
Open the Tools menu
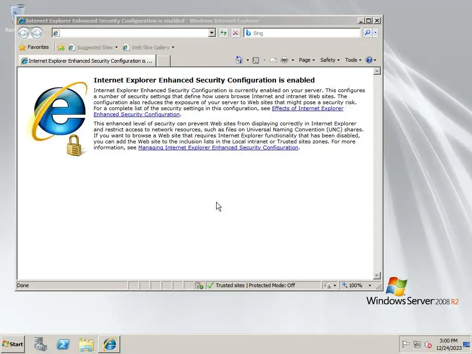353,60
